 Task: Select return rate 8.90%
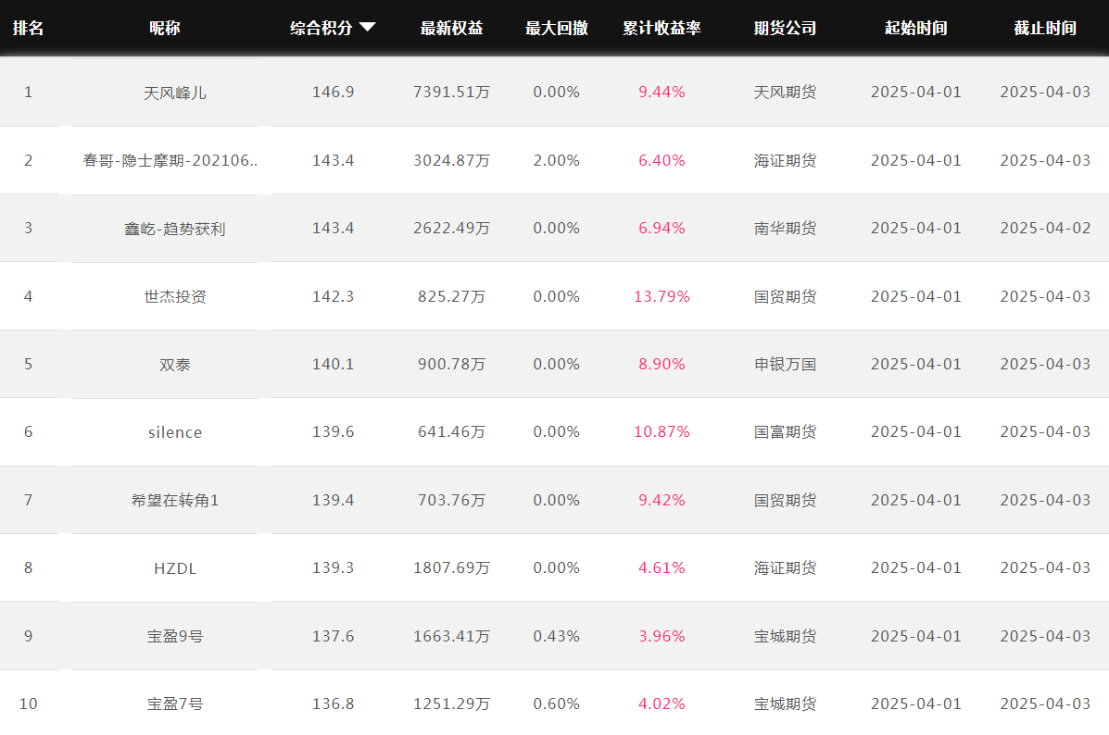662,364
